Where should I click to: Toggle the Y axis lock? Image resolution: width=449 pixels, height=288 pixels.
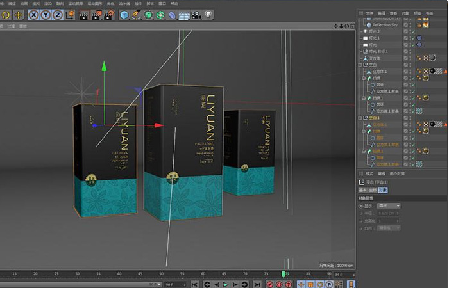[46, 15]
